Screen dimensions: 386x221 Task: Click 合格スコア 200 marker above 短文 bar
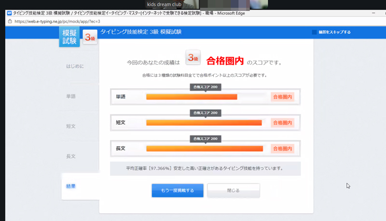[x=205, y=113]
